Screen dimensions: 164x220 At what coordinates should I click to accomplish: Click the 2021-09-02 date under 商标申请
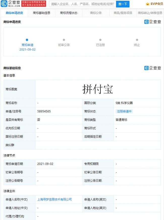(x=28, y=50)
